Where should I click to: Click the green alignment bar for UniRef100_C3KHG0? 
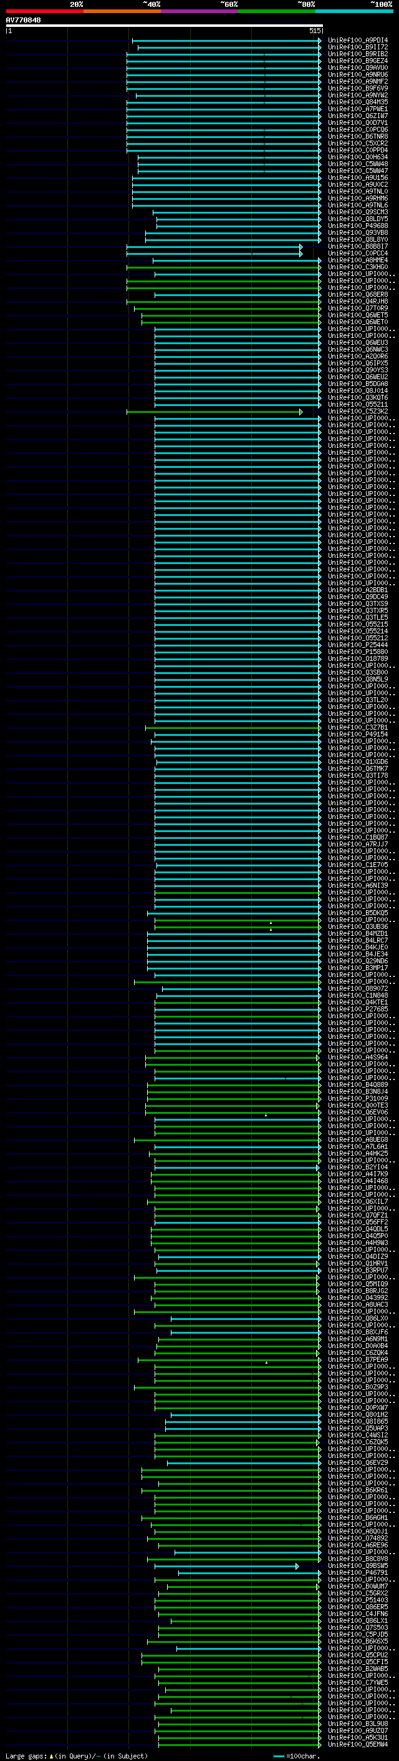pos(224,267)
